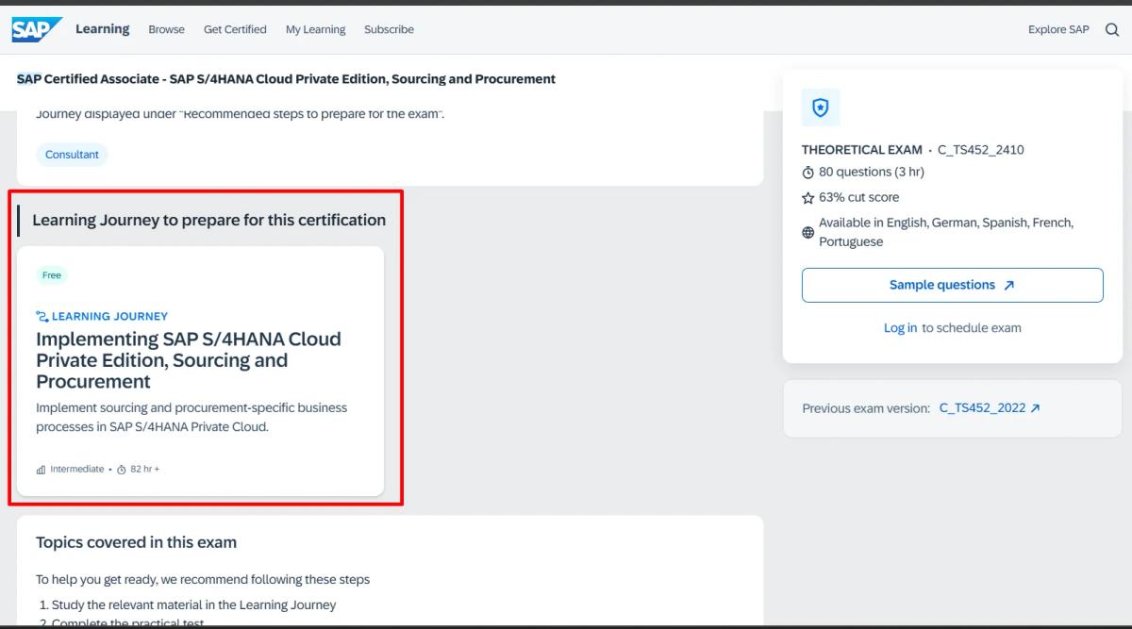Click the SAP logo
The height and width of the screenshot is (629, 1132).
(x=37, y=29)
